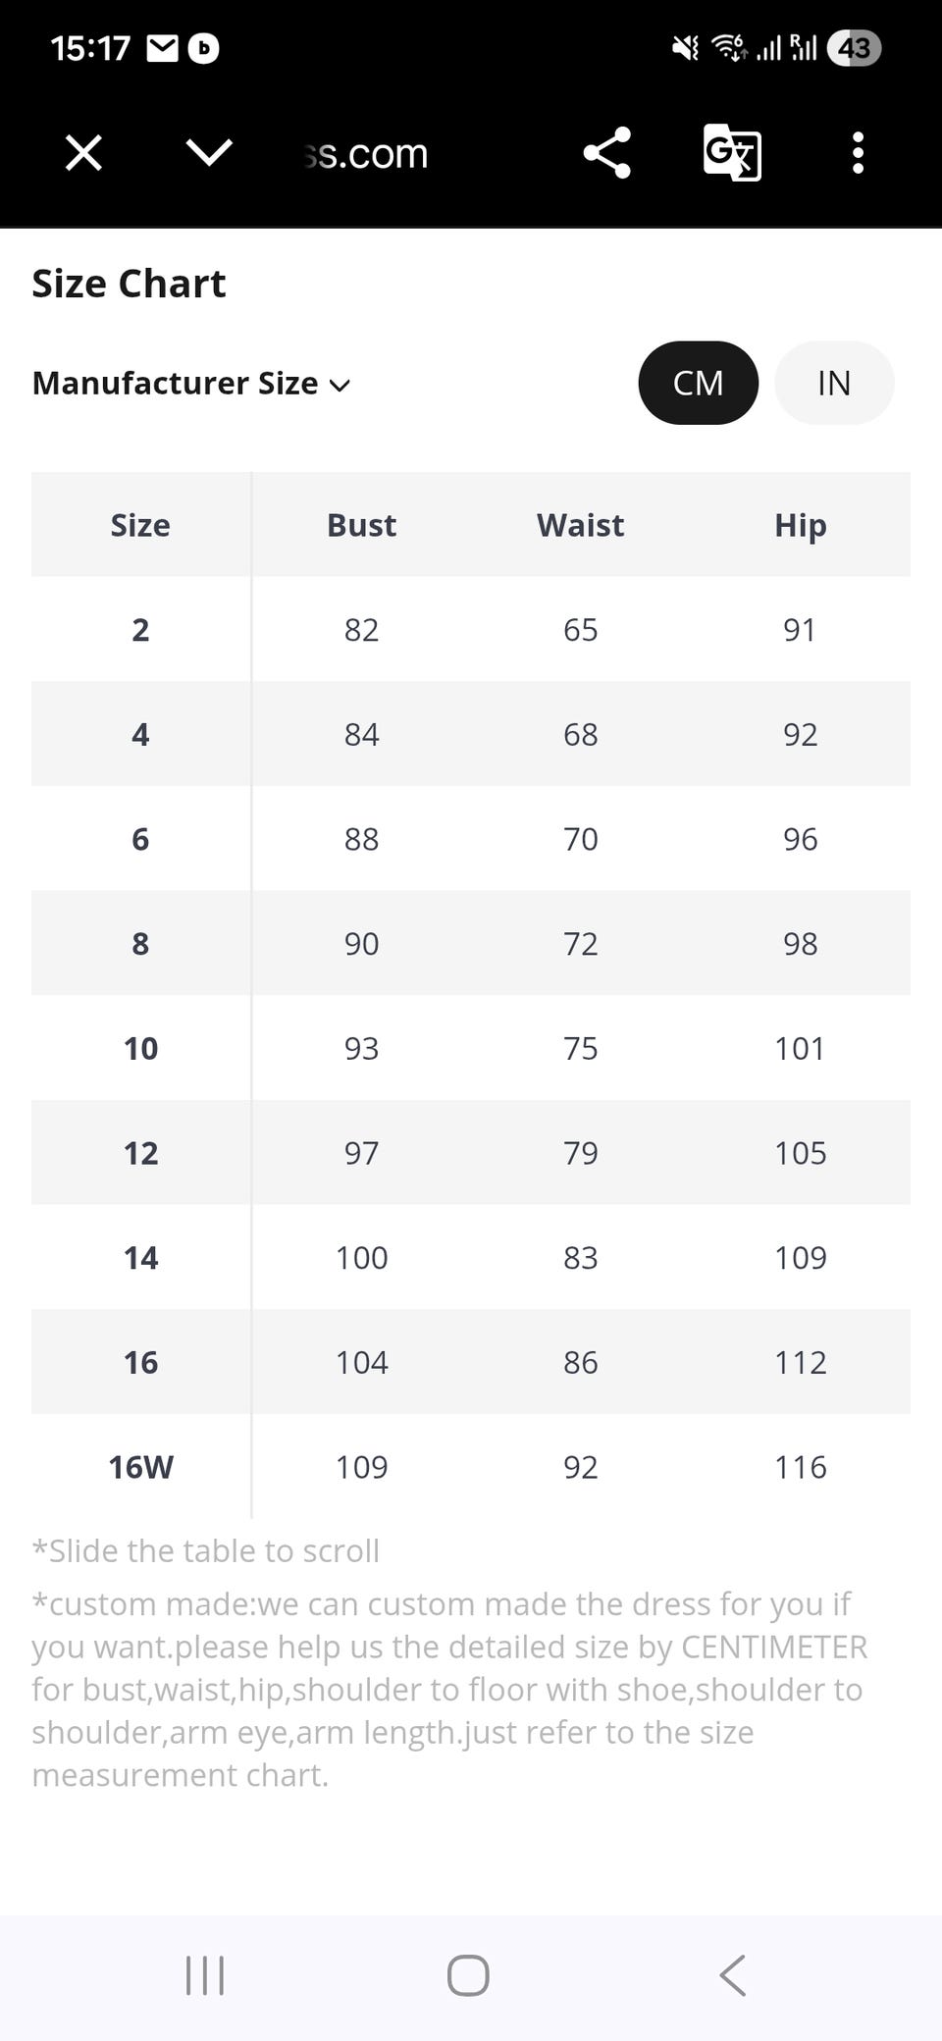Close the browser tab with X icon
The image size is (942, 2041).
(x=83, y=153)
